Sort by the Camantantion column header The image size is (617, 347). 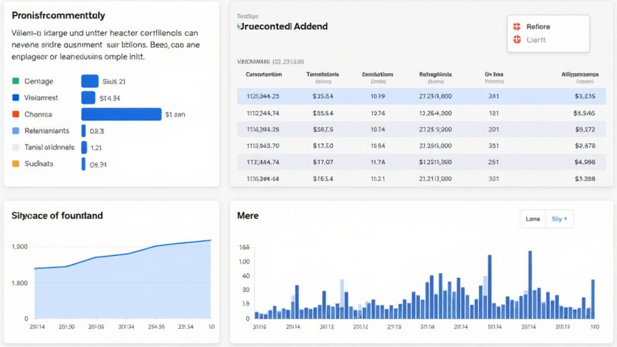click(263, 75)
